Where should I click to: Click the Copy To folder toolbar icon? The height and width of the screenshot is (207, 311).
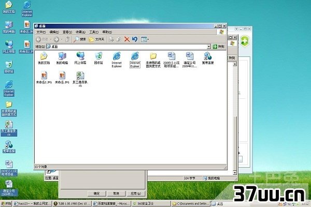[119, 39]
